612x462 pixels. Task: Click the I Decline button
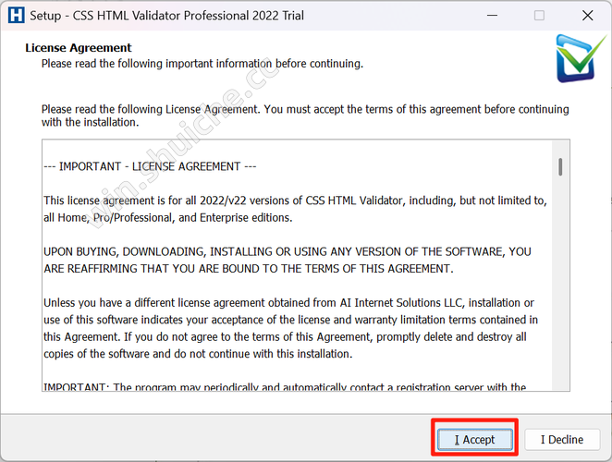click(562, 440)
